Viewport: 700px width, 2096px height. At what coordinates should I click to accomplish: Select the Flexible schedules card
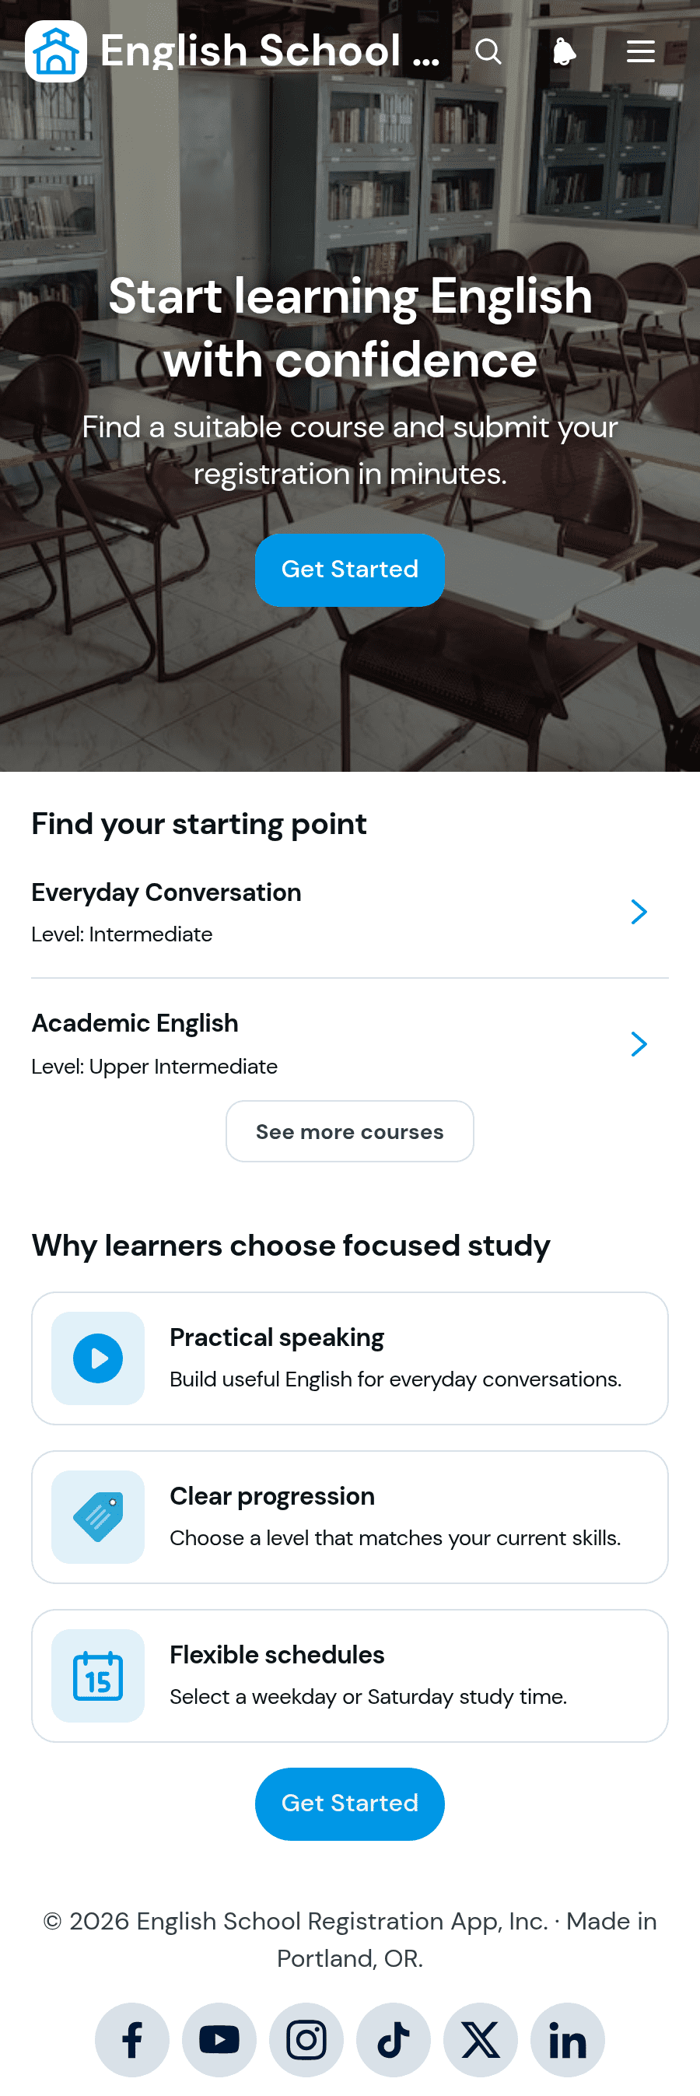349,1675
